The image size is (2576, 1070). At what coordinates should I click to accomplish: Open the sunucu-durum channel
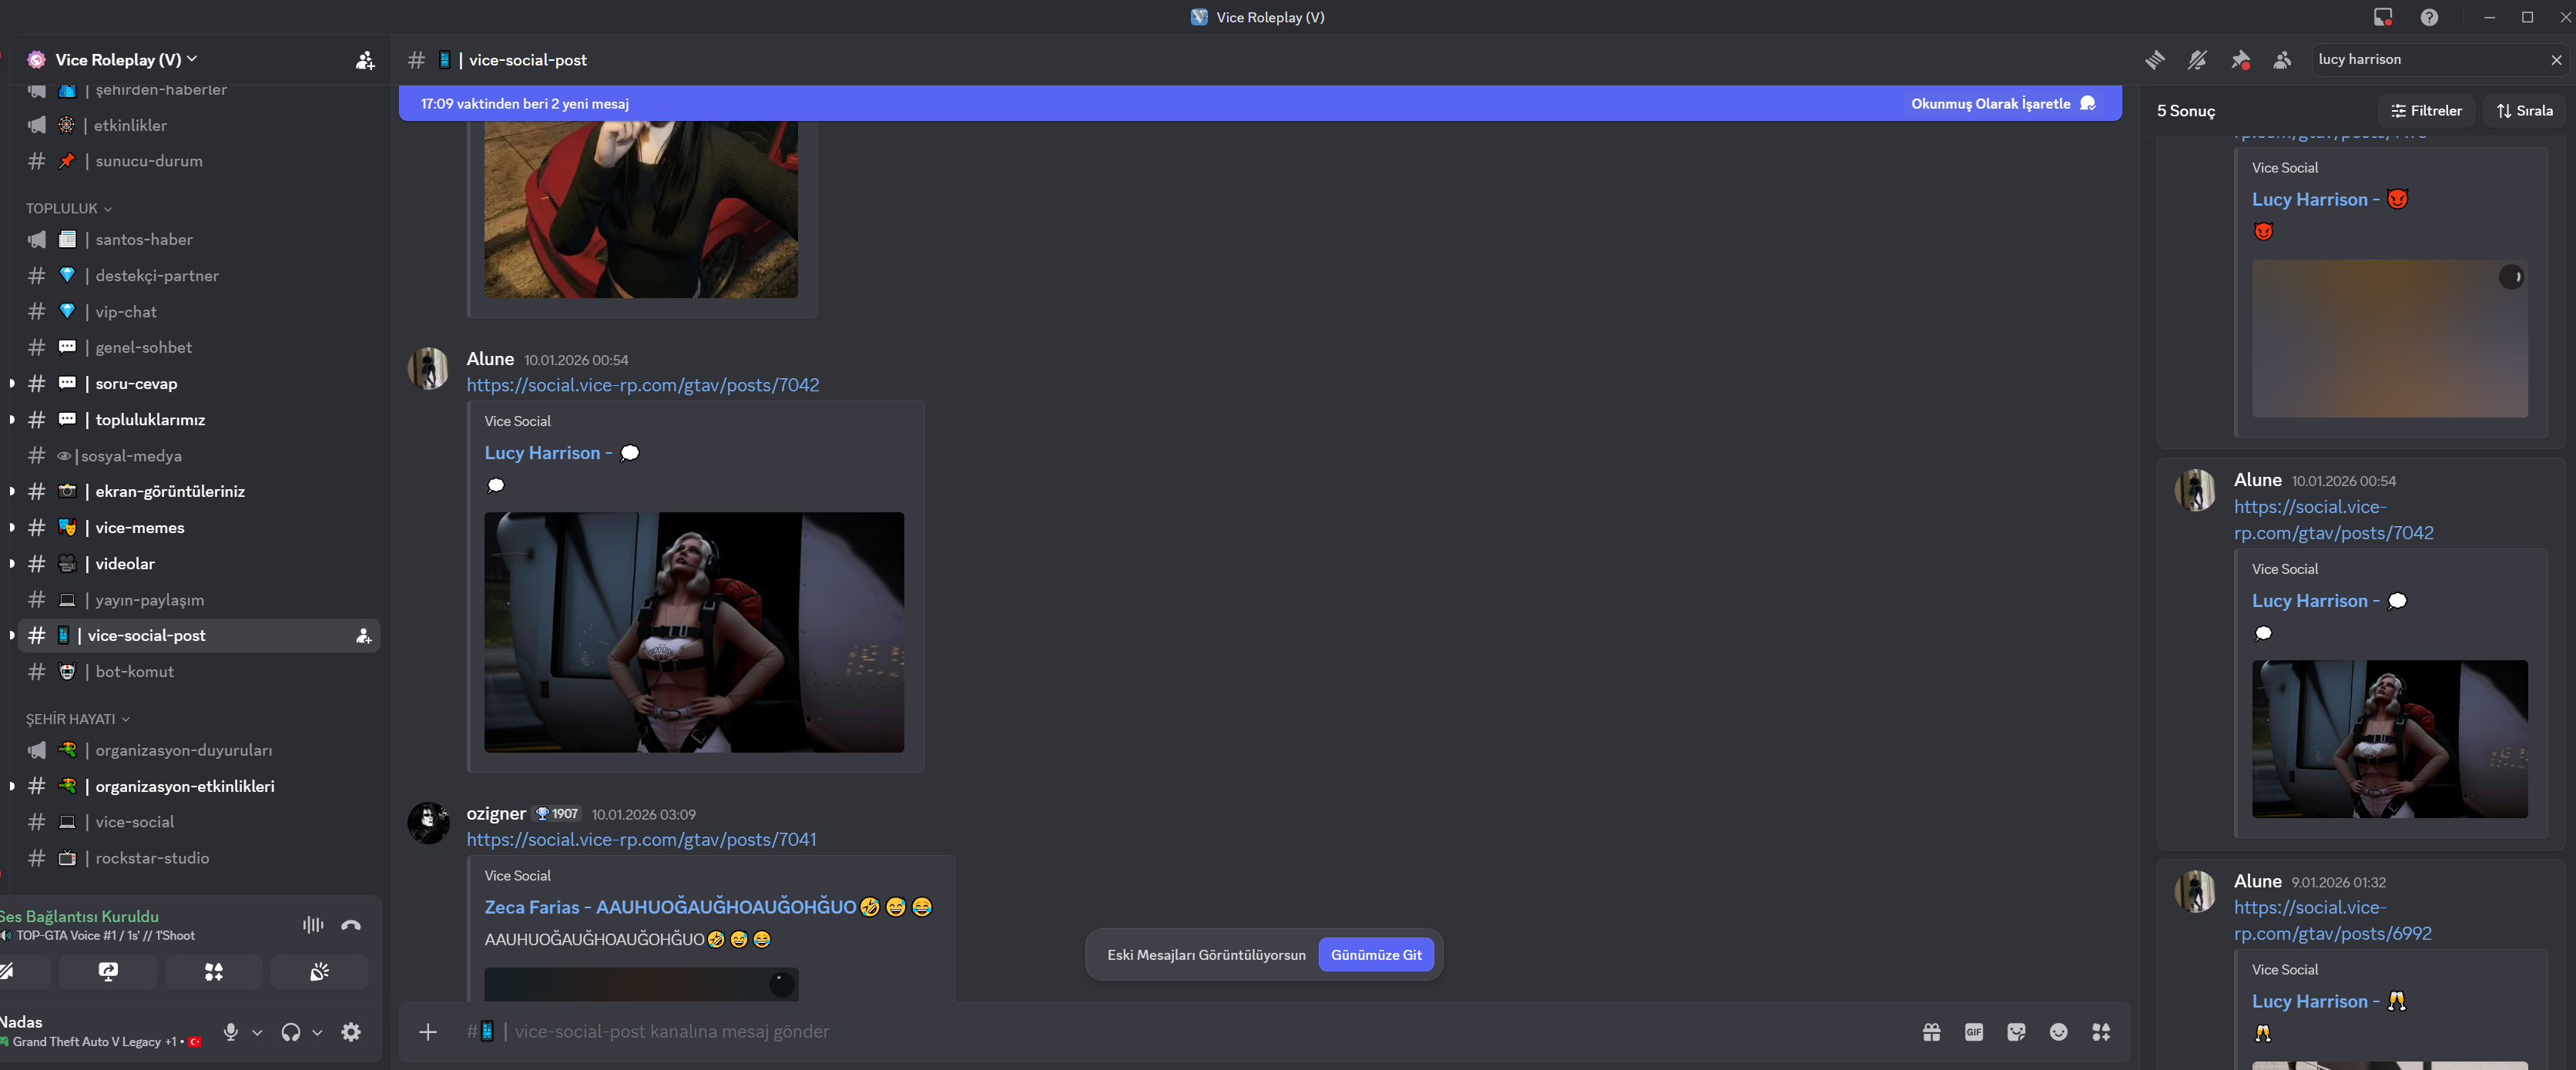[x=199, y=161]
